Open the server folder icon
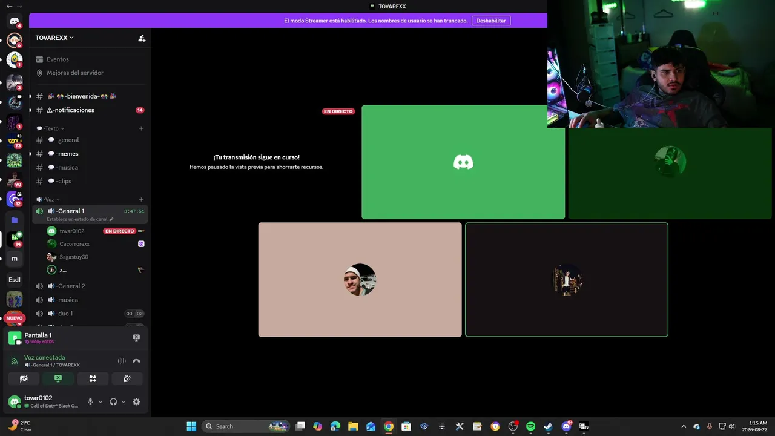The height and width of the screenshot is (436, 775). coord(15,220)
